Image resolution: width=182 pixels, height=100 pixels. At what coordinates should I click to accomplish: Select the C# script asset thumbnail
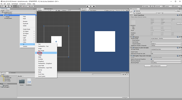click(x=29, y=81)
